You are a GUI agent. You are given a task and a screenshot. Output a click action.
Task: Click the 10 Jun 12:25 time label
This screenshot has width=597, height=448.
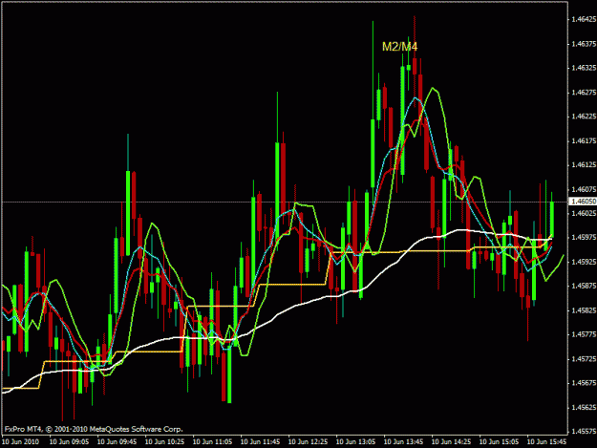click(x=308, y=441)
